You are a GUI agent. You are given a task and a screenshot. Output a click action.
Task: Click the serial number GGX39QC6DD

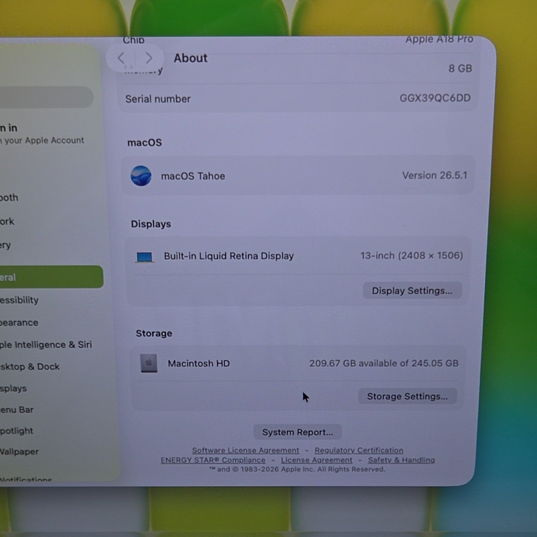coord(435,98)
